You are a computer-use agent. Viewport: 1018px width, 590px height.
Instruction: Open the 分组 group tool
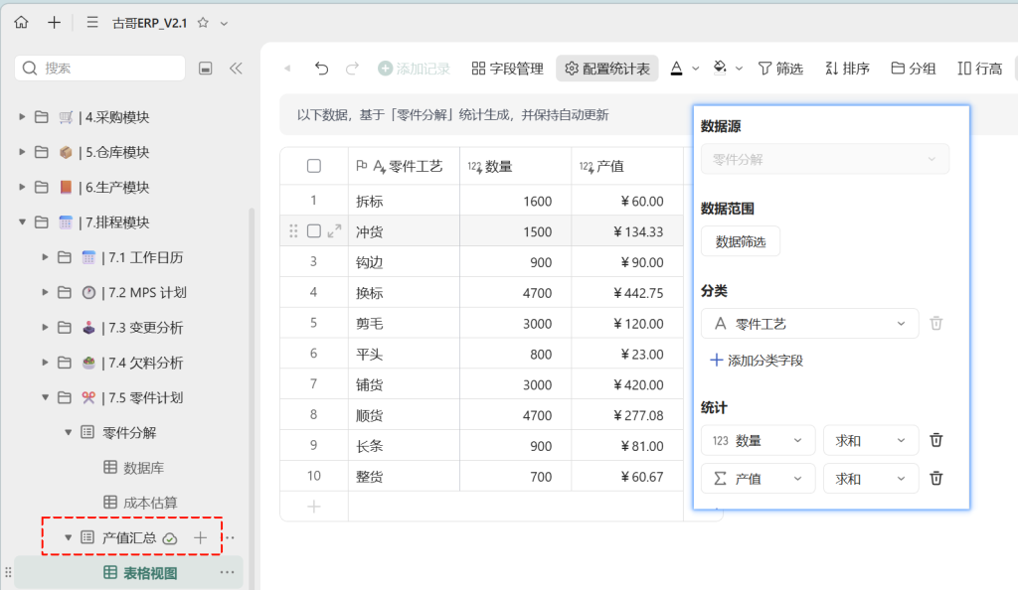click(x=914, y=69)
